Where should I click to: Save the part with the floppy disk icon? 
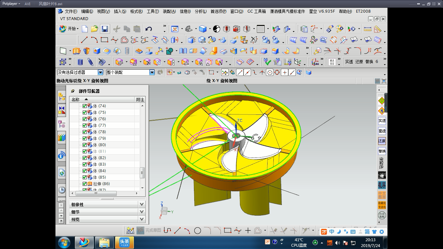point(104,29)
